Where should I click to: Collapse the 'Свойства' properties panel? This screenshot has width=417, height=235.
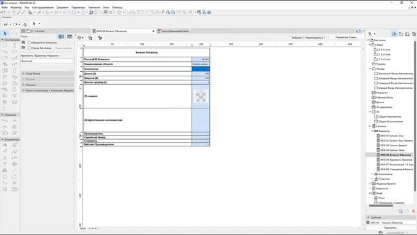368,217
